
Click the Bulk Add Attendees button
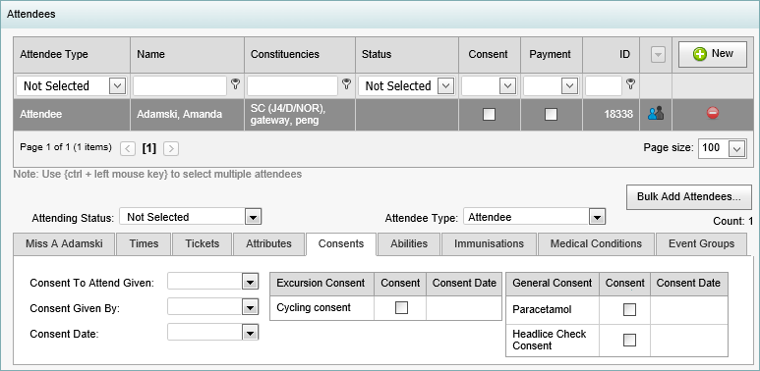[x=689, y=197]
